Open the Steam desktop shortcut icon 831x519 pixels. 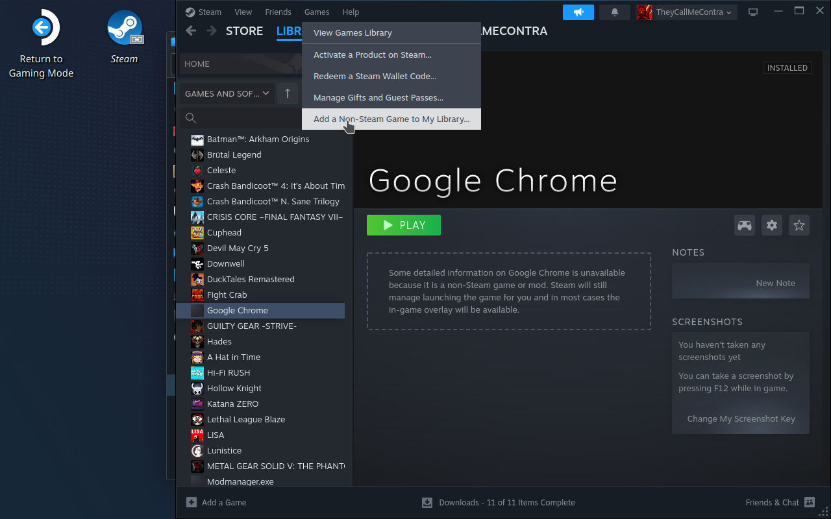(x=124, y=28)
